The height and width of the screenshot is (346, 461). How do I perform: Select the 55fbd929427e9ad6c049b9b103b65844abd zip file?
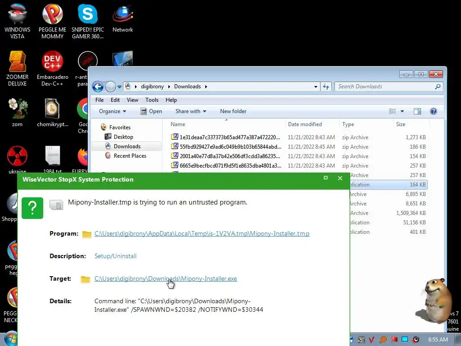coord(298,146)
